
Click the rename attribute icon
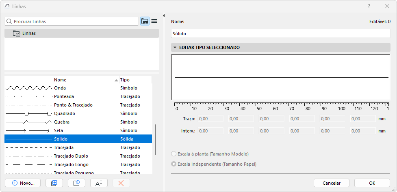coord(99,183)
